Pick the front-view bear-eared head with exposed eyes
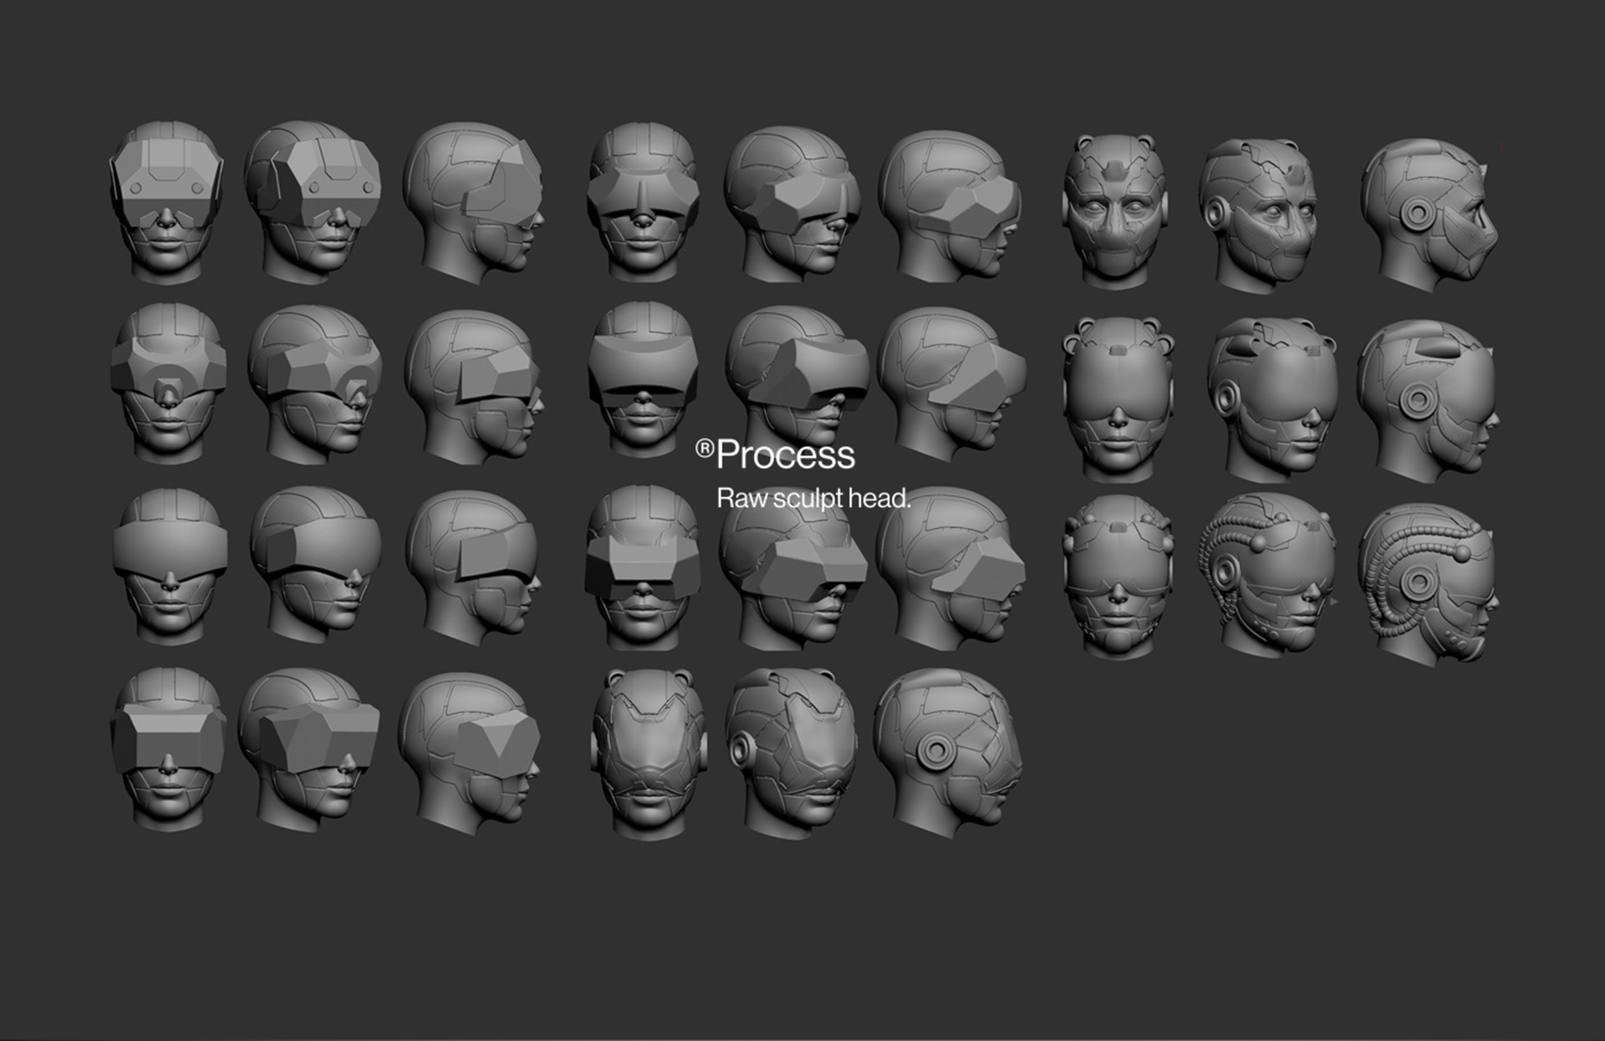 coord(1114,211)
